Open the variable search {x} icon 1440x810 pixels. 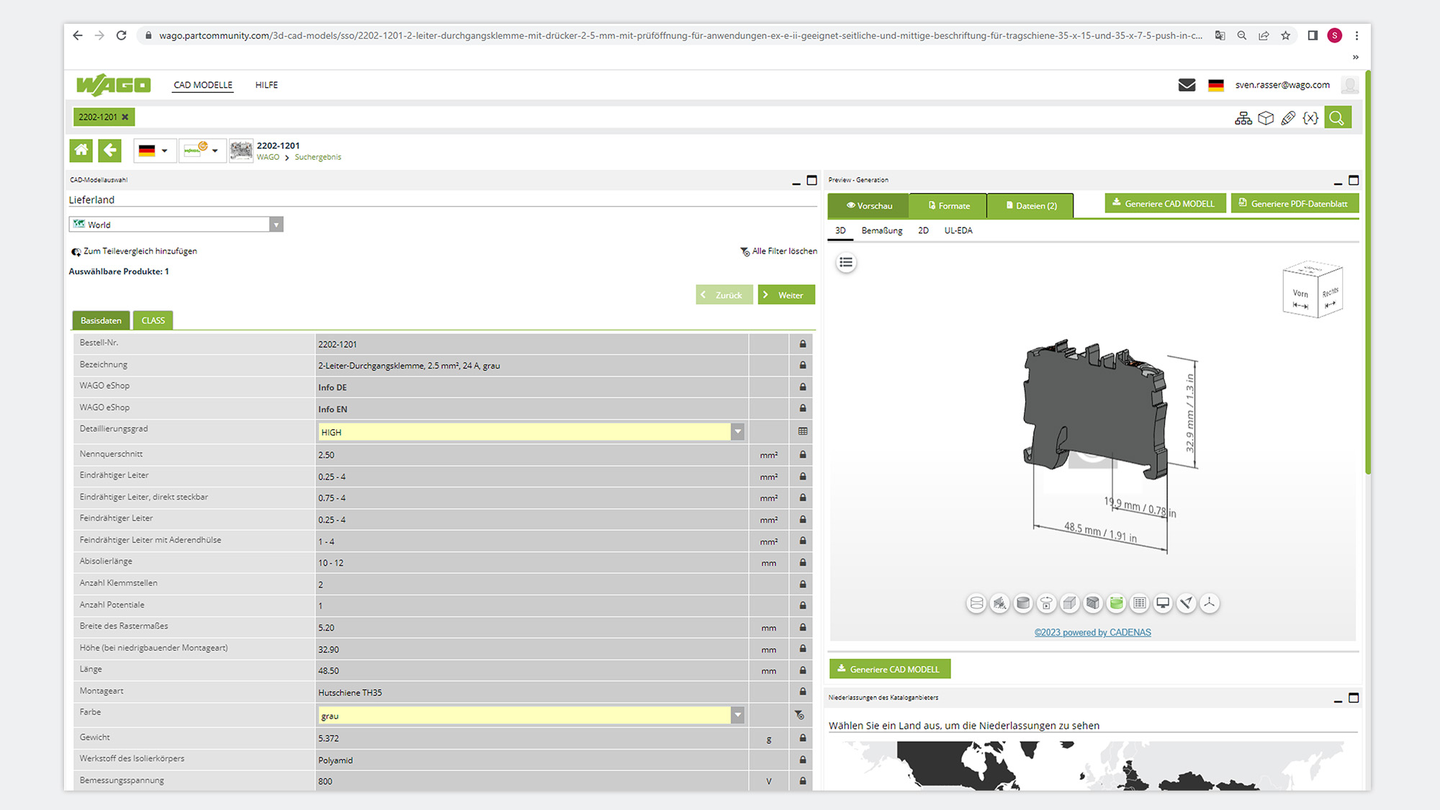click(1310, 117)
